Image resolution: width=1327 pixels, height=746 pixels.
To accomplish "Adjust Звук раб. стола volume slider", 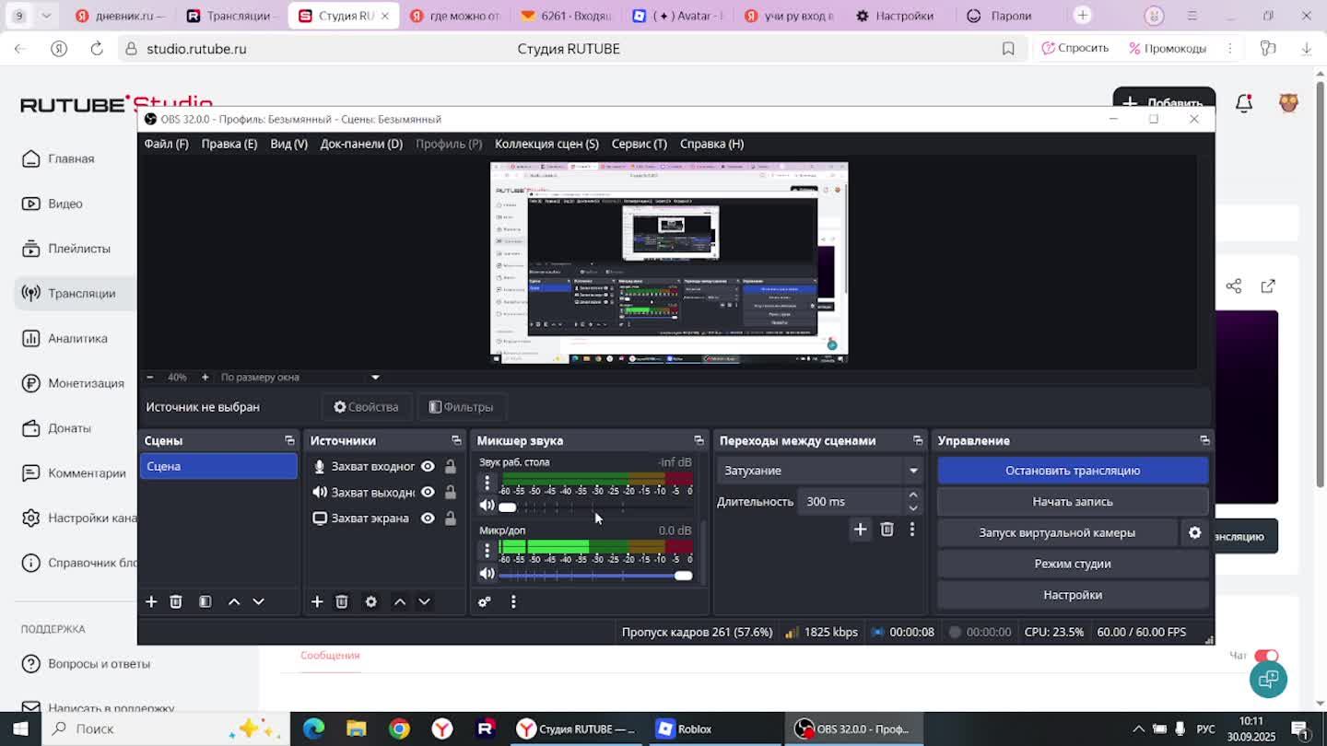I will point(595,507).
